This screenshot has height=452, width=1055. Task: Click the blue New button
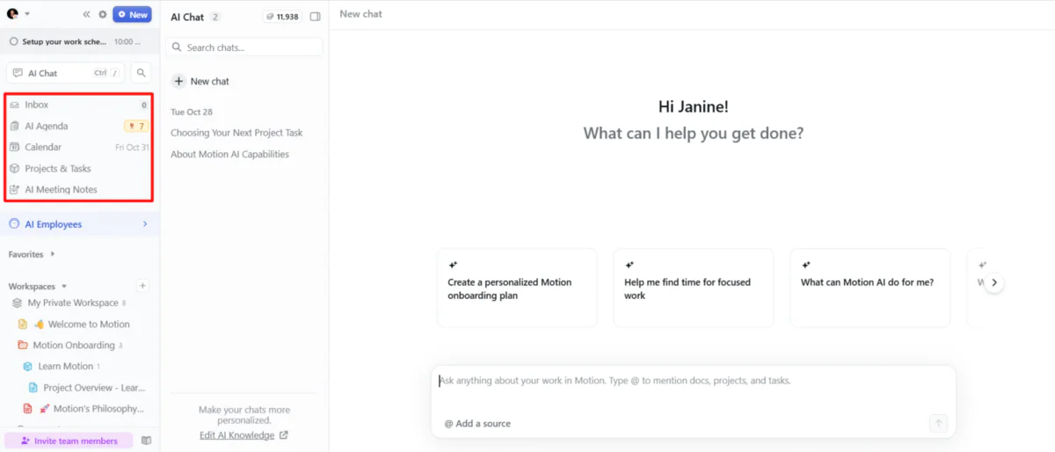pos(132,14)
